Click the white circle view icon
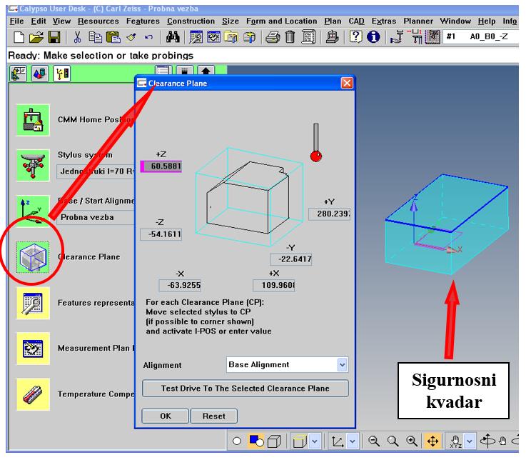The image size is (526, 460). click(237, 441)
